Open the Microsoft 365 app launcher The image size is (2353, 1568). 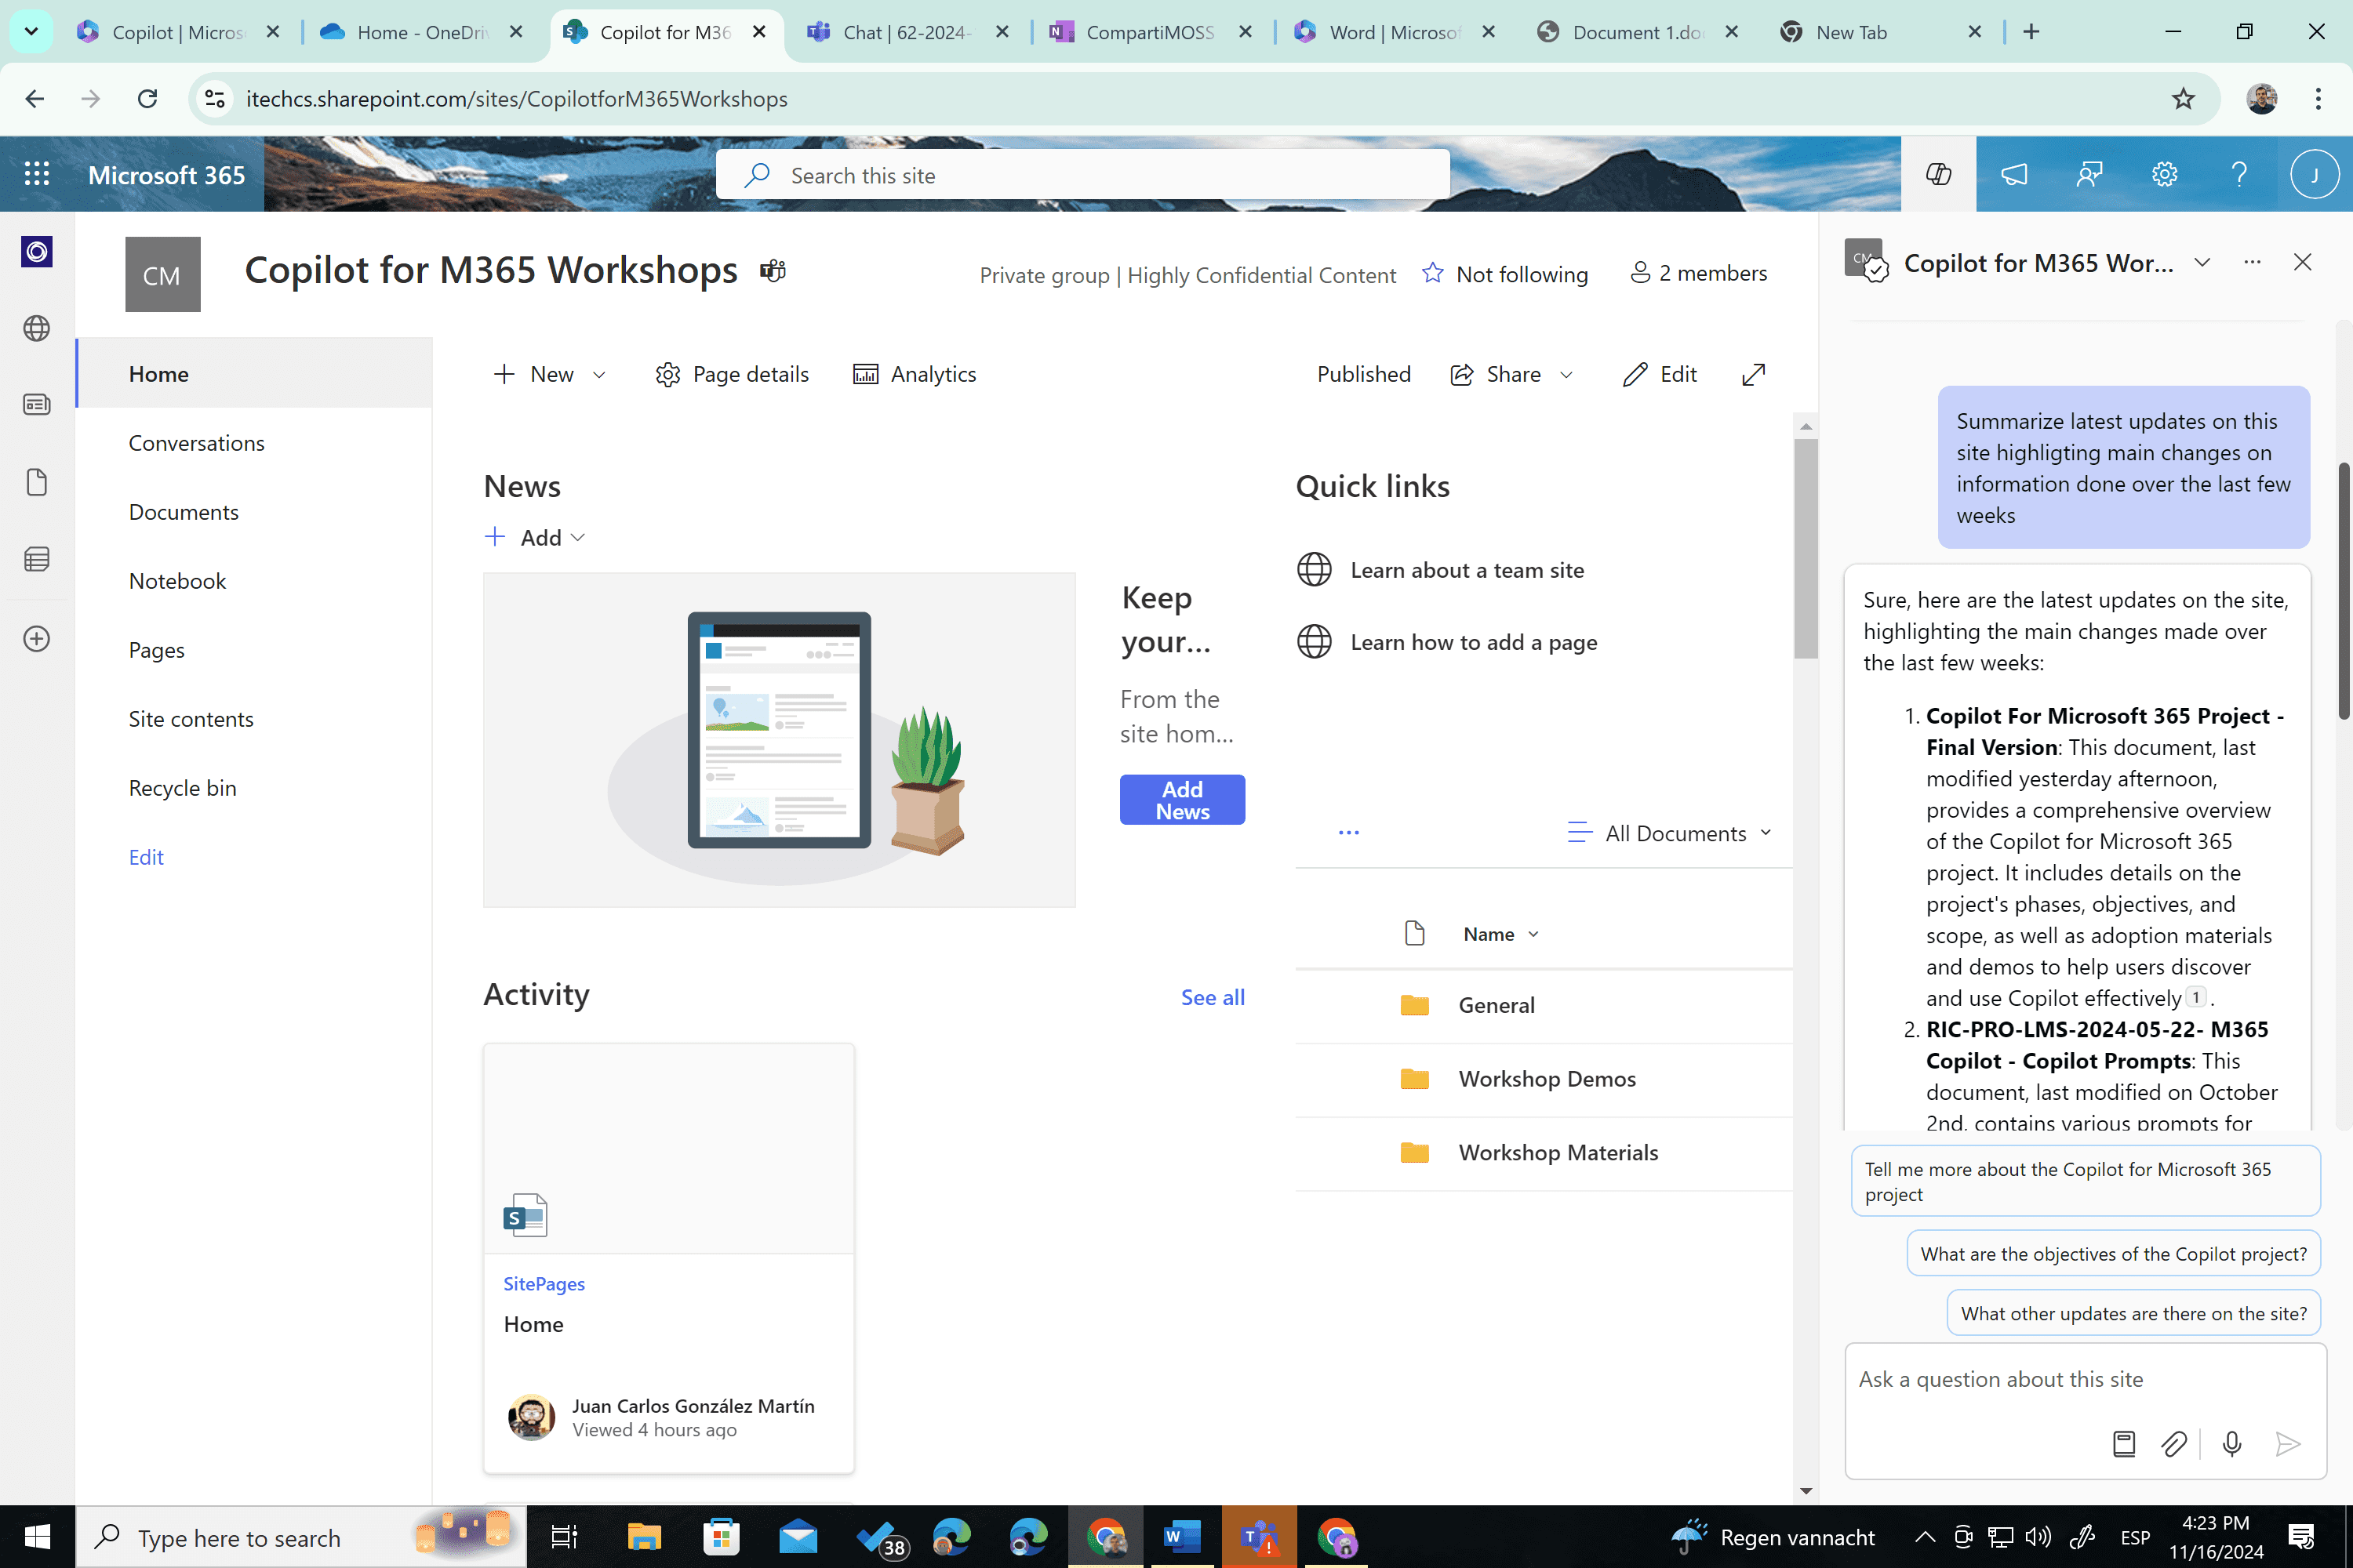pyautogui.click(x=37, y=174)
